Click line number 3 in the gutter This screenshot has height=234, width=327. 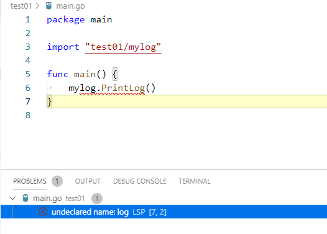[28, 47]
